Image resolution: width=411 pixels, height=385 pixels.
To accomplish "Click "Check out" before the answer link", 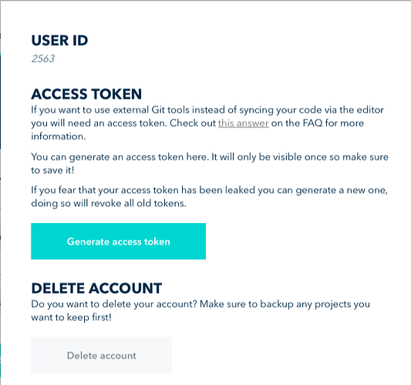I will (193, 123).
